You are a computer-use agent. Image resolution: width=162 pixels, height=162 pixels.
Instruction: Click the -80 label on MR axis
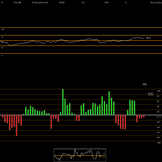pyautogui.click(x=158, y=138)
